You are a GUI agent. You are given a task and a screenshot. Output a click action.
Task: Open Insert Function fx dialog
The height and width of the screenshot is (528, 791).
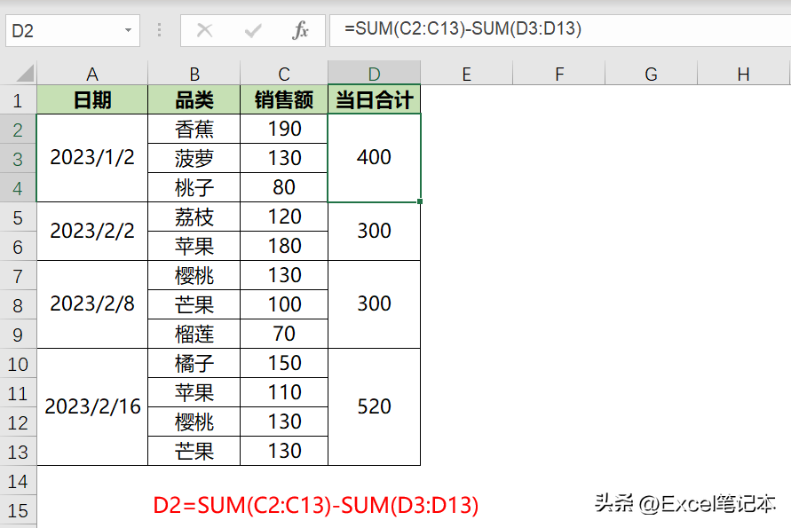[x=300, y=31]
